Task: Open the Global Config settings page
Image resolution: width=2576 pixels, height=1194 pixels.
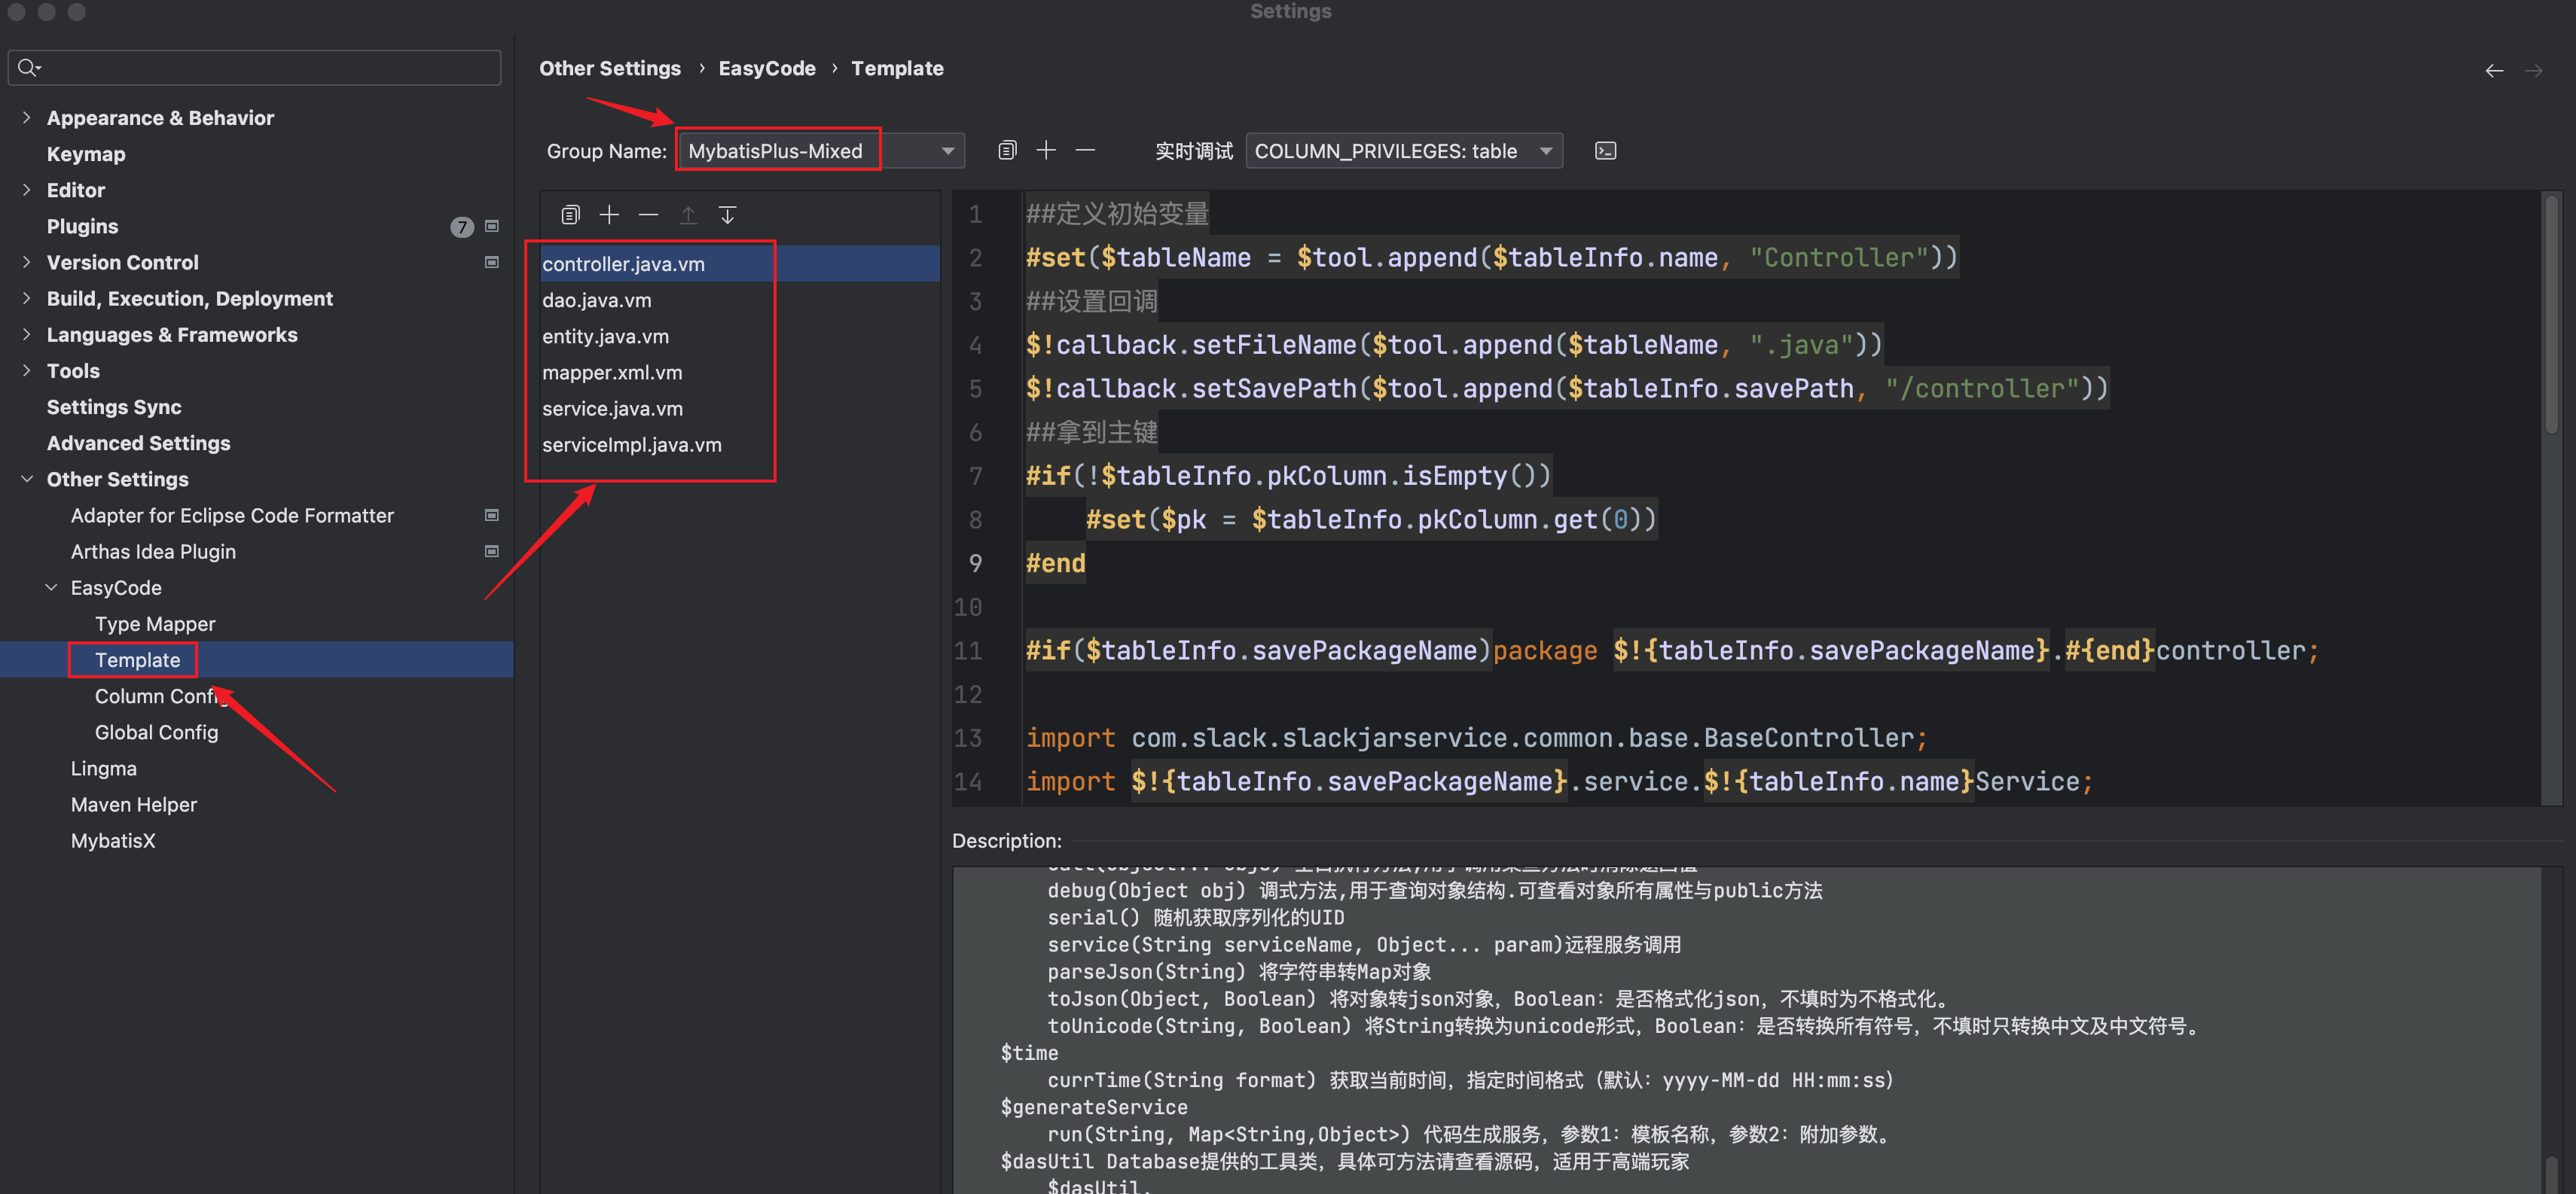Action: click(x=156, y=733)
